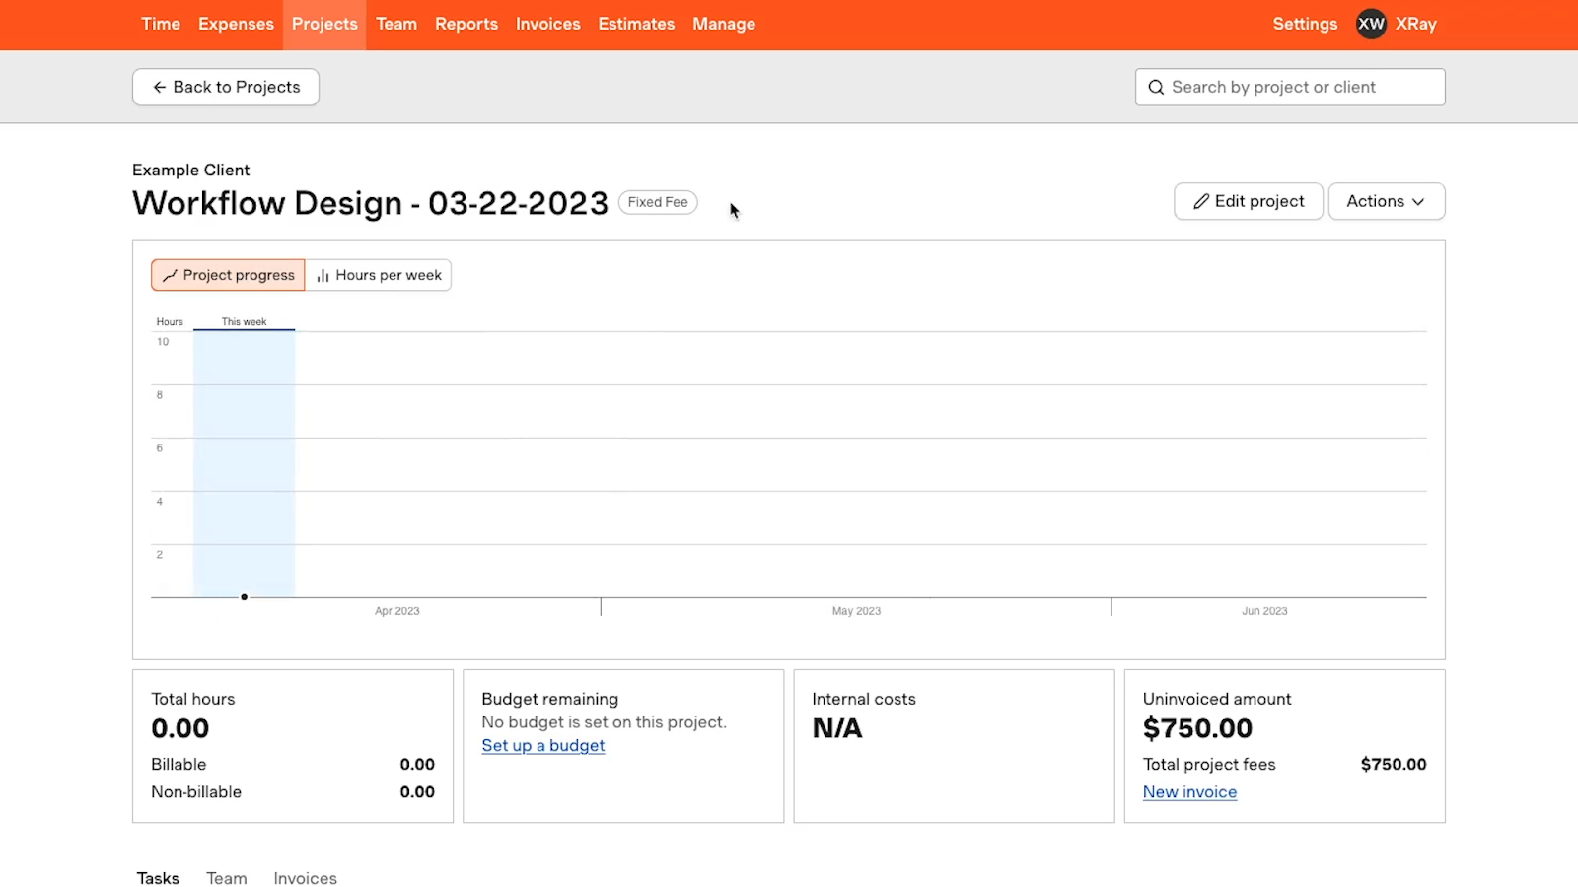Click the search magnifier icon
This screenshot has width=1578, height=887.
tap(1156, 87)
